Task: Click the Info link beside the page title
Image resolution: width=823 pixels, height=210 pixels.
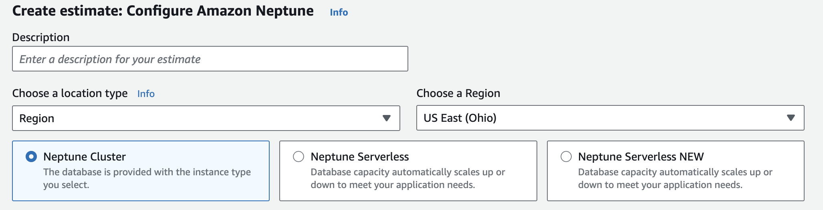Action: [339, 12]
